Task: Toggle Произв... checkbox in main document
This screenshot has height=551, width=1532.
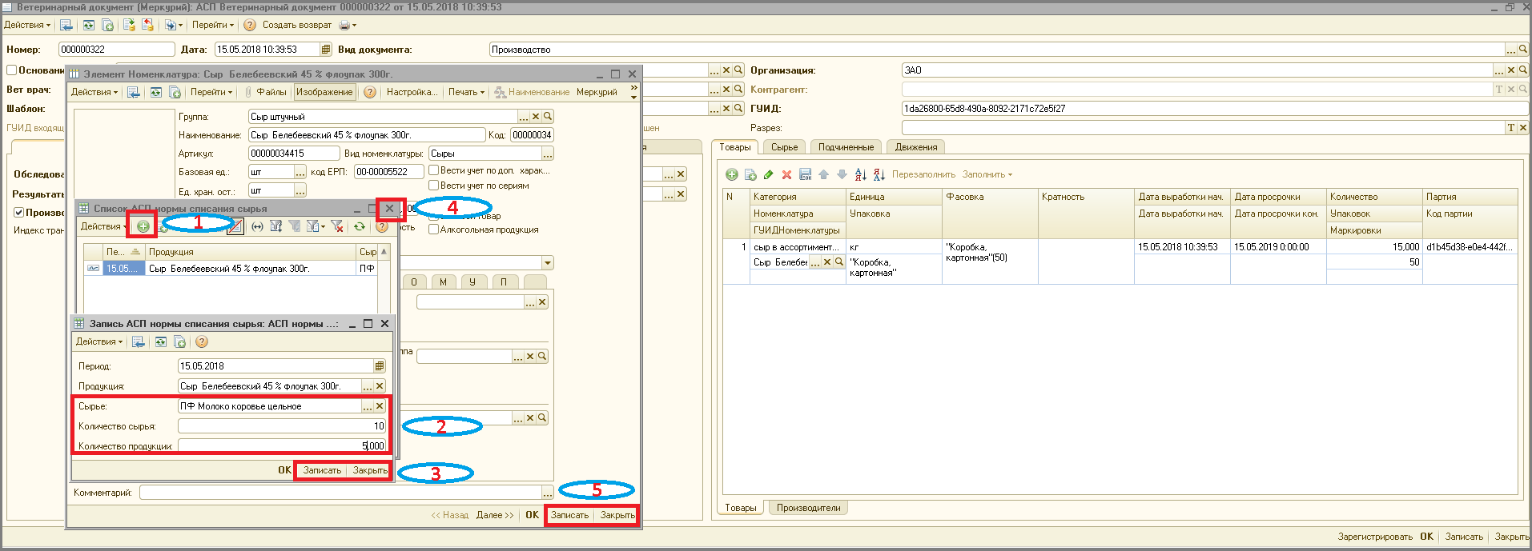Action: pos(18,213)
